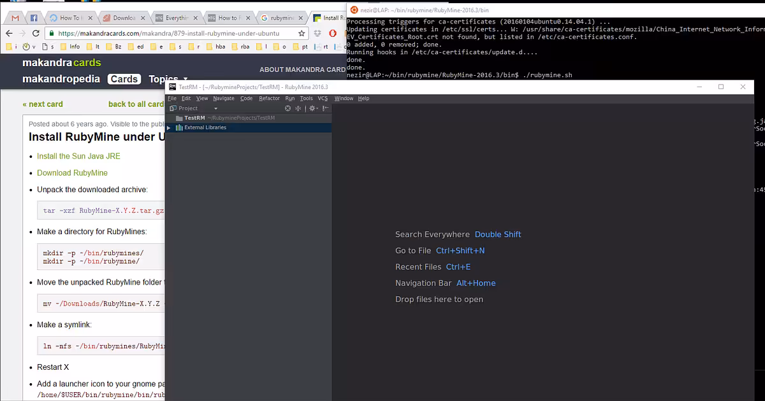
Task: Open the 'rba' bookmark folder
Action: click(239, 46)
